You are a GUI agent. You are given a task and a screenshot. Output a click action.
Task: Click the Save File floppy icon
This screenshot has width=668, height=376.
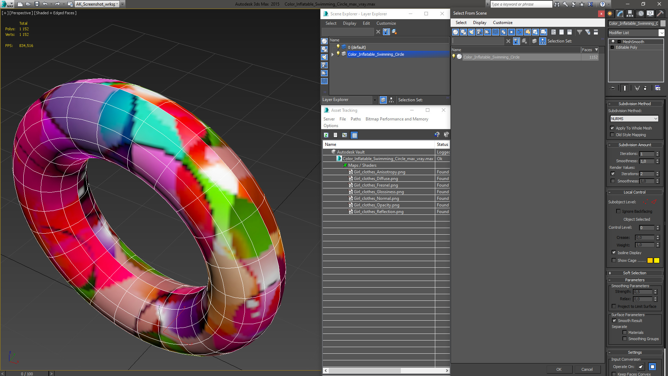coord(37,4)
